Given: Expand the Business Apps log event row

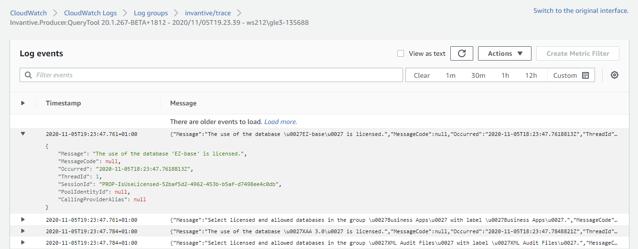Looking at the screenshot, I should pyautogui.click(x=22, y=220).
